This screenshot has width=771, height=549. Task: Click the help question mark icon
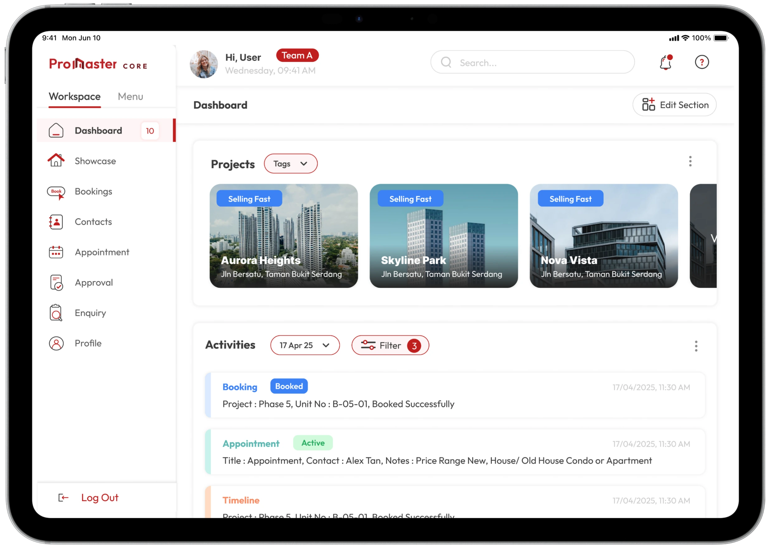coord(702,62)
